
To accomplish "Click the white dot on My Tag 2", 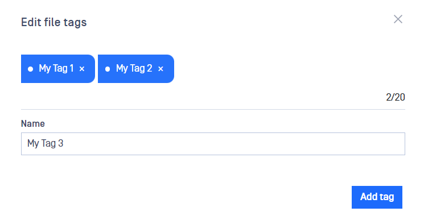I will pos(108,69).
